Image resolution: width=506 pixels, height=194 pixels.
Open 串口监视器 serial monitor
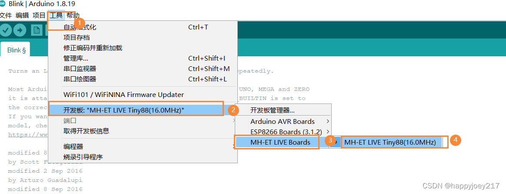coord(142,68)
